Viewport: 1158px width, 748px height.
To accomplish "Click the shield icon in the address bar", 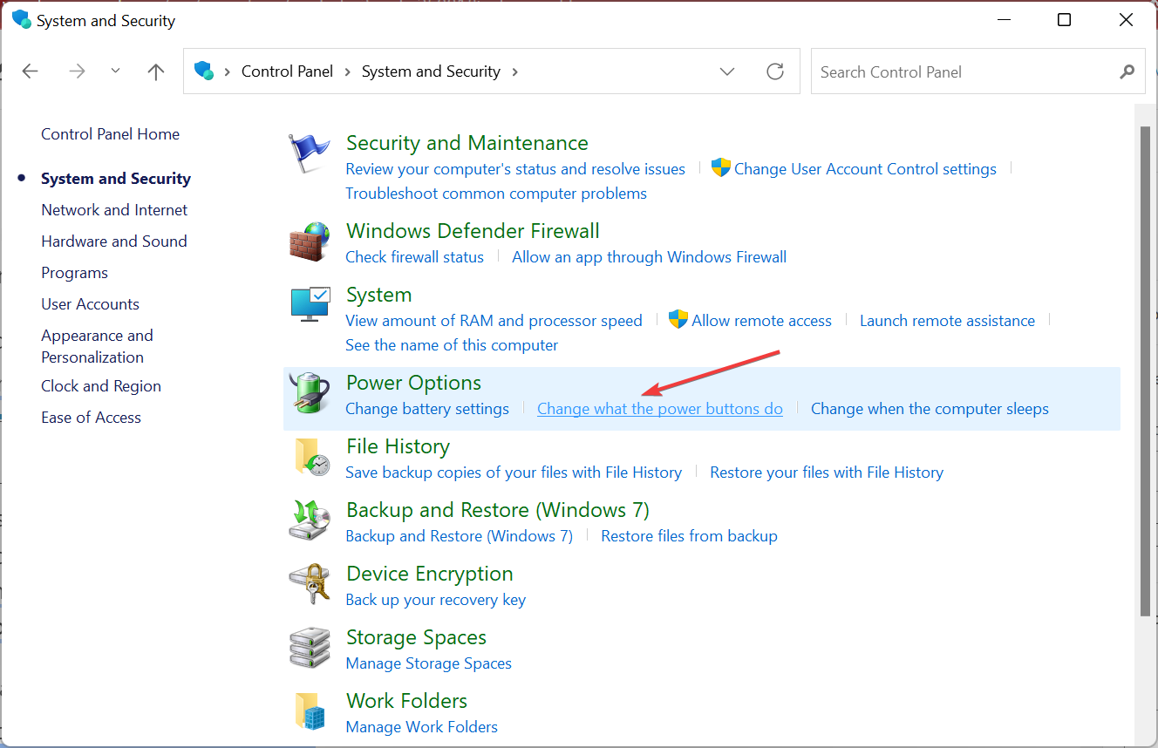I will pyautogui.click(x=205, y=71).
